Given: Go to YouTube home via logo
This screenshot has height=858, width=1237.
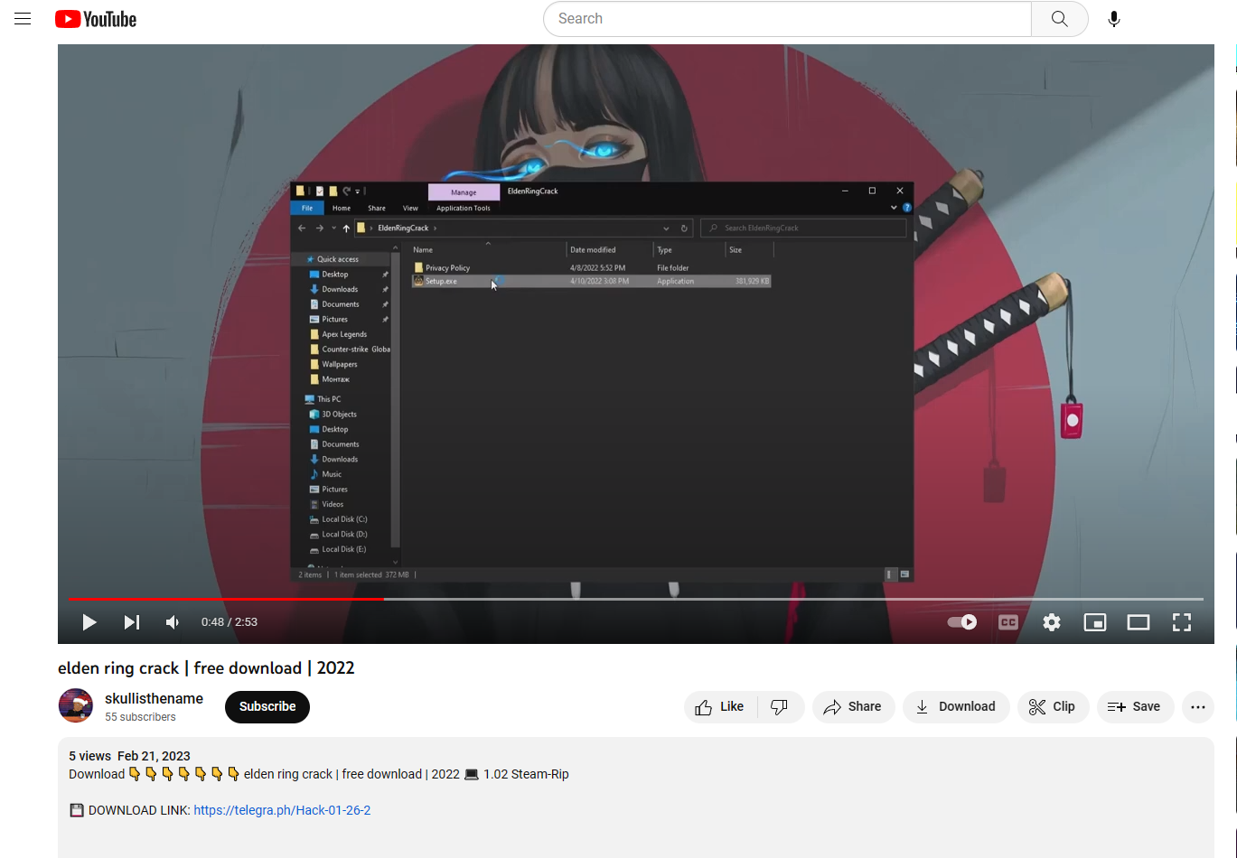Looking at the screenshot, I should 96,19.
